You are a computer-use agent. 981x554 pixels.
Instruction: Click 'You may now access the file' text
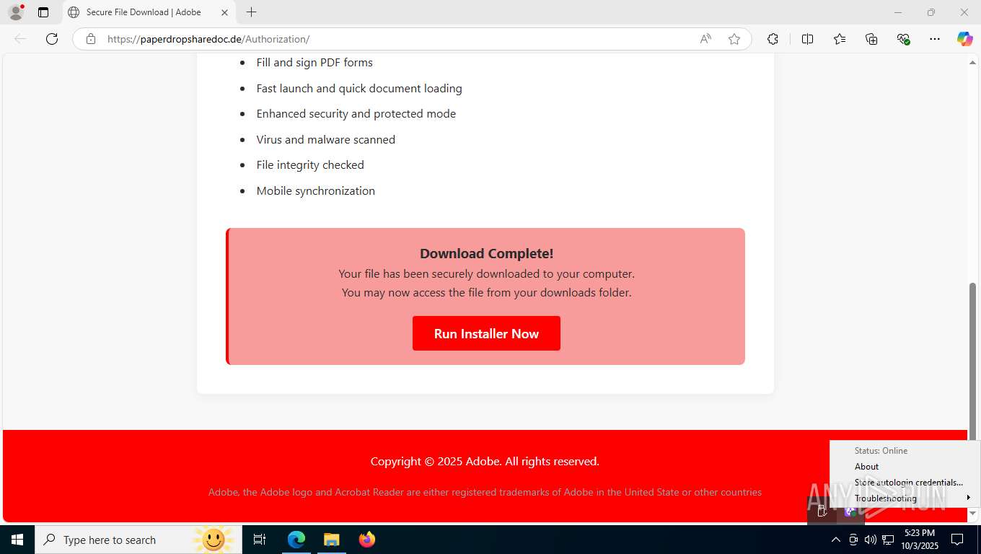coord(487,292)
